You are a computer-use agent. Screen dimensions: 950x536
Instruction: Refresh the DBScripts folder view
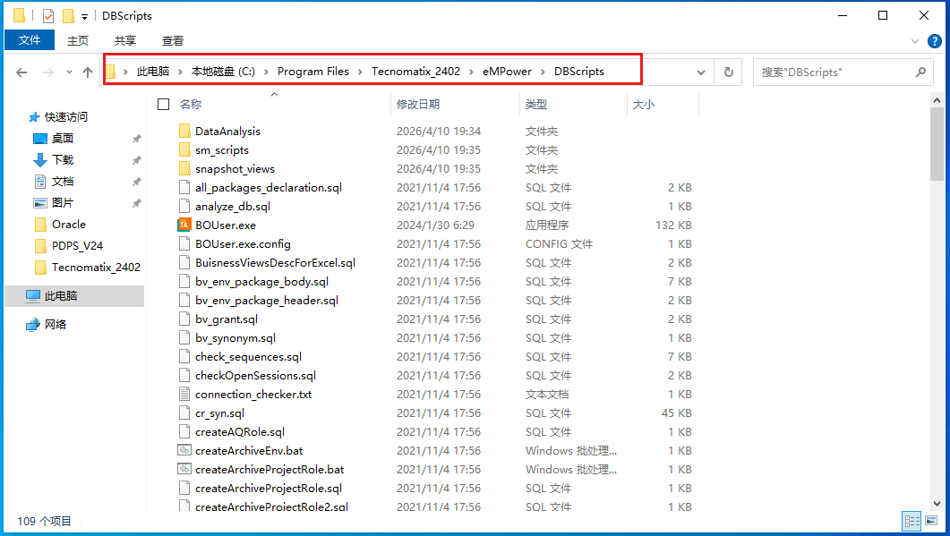point(729,72)
